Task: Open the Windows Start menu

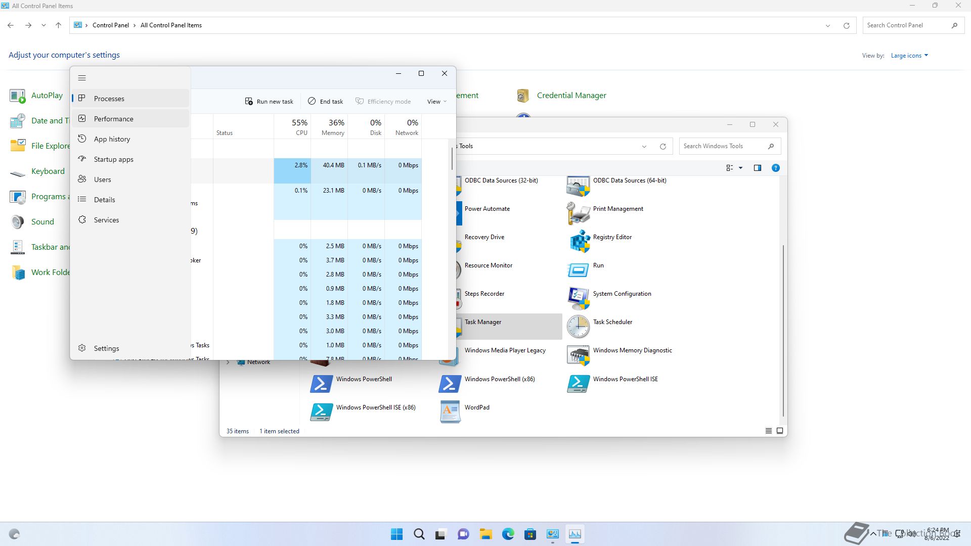Action: [397, 534]
